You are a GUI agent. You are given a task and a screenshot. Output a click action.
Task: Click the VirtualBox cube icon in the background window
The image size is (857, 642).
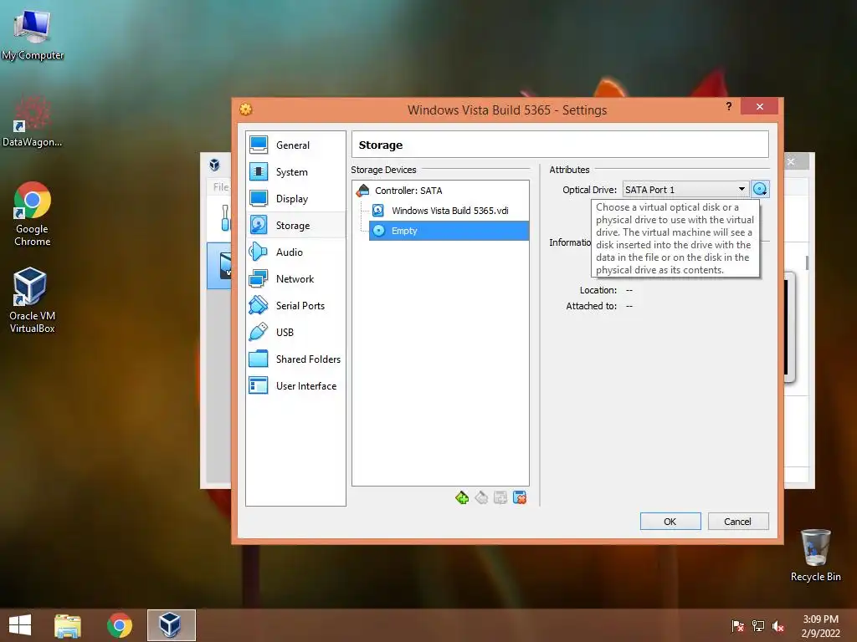pos(215,165)
